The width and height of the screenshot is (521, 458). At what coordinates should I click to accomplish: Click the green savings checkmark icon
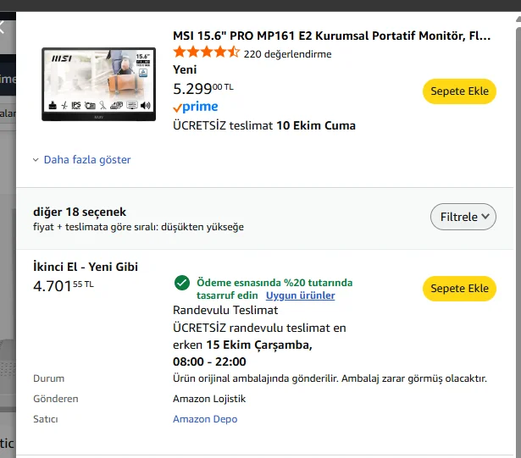[181, 283]
